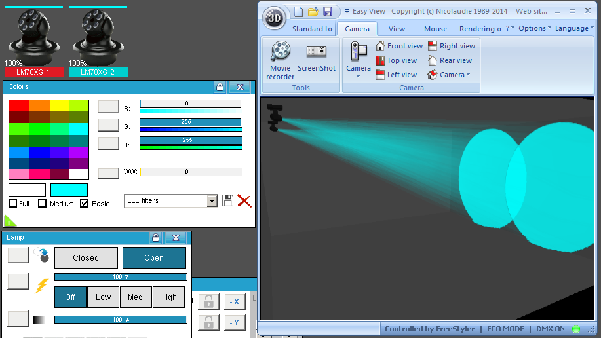
Task: Open the quick access toolbar customize arrow
Action: pyautogui.click(x=347, y=12)
